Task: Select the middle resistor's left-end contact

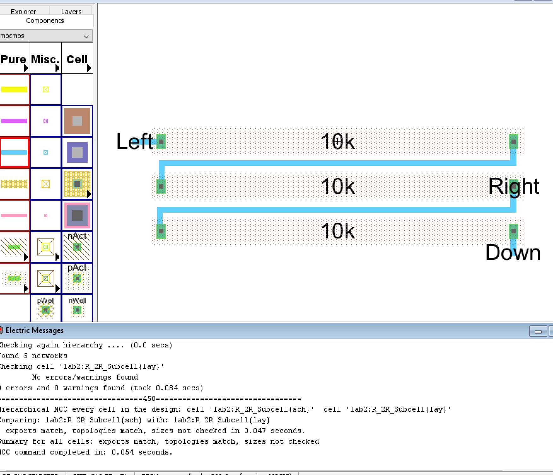Action: click(161, 186)
